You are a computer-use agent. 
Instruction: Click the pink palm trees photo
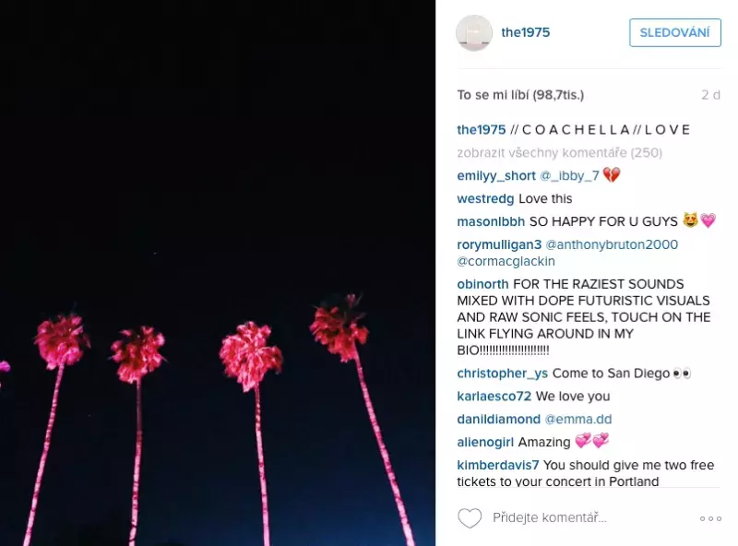218,273
